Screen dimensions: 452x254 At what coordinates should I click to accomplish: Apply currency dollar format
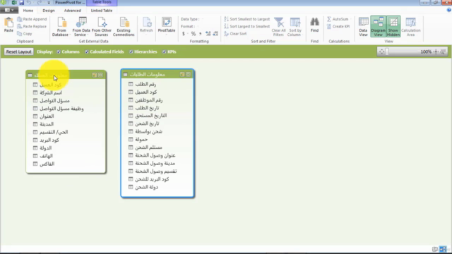pyautogui.click(x=184, y=34)
